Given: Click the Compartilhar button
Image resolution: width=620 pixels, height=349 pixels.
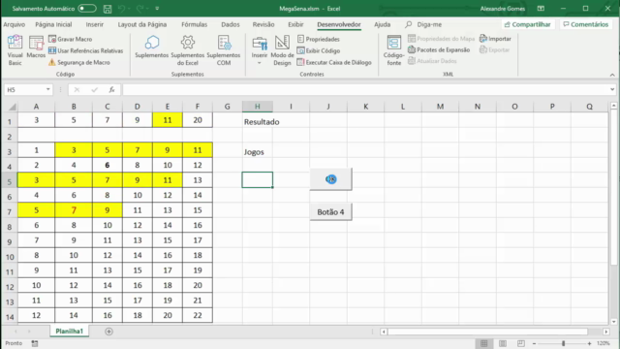Looking at the screenshot, I should (x=527, y=24).
